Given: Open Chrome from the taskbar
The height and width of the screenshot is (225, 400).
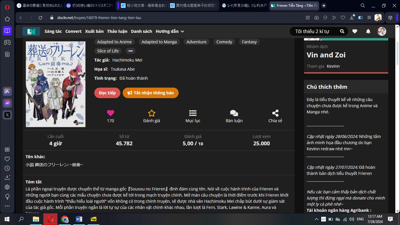Looking at the screenshot, I should point(65,219).
